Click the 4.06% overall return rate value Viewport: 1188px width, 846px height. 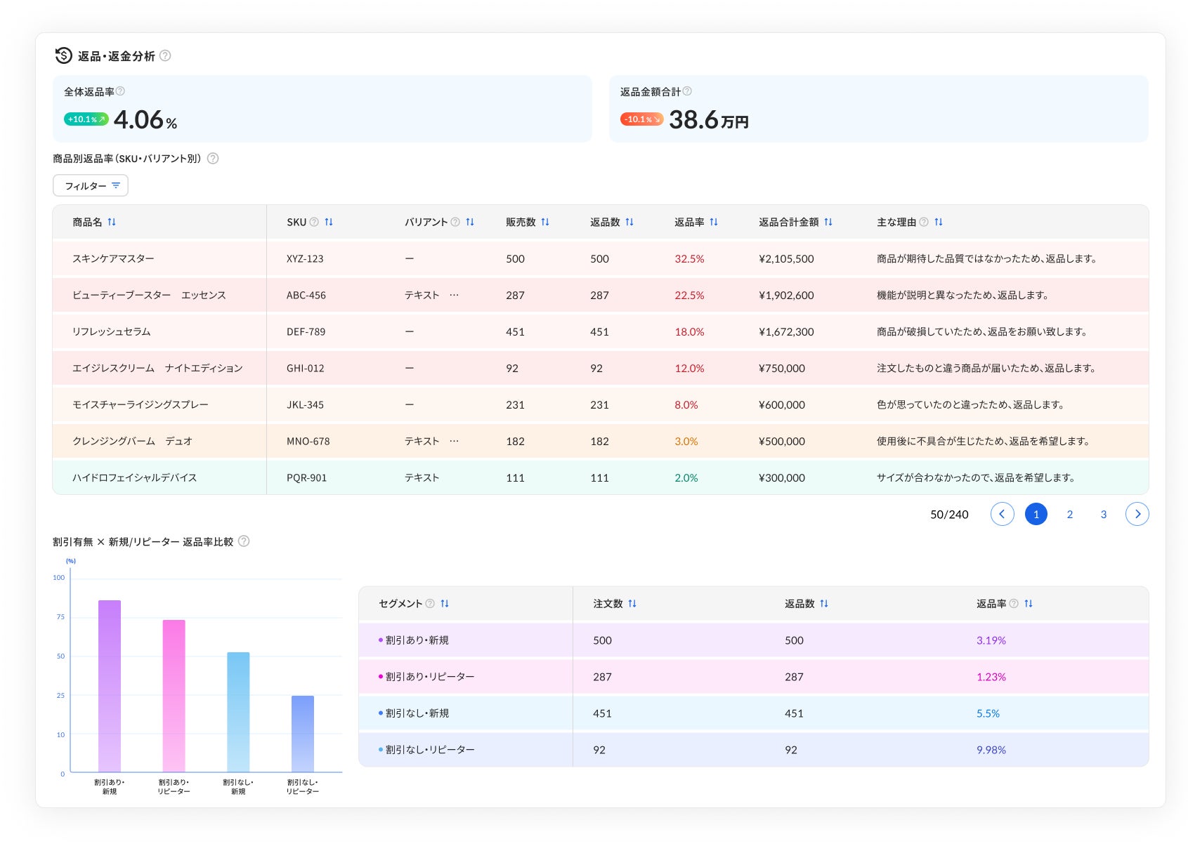point(145,120)
